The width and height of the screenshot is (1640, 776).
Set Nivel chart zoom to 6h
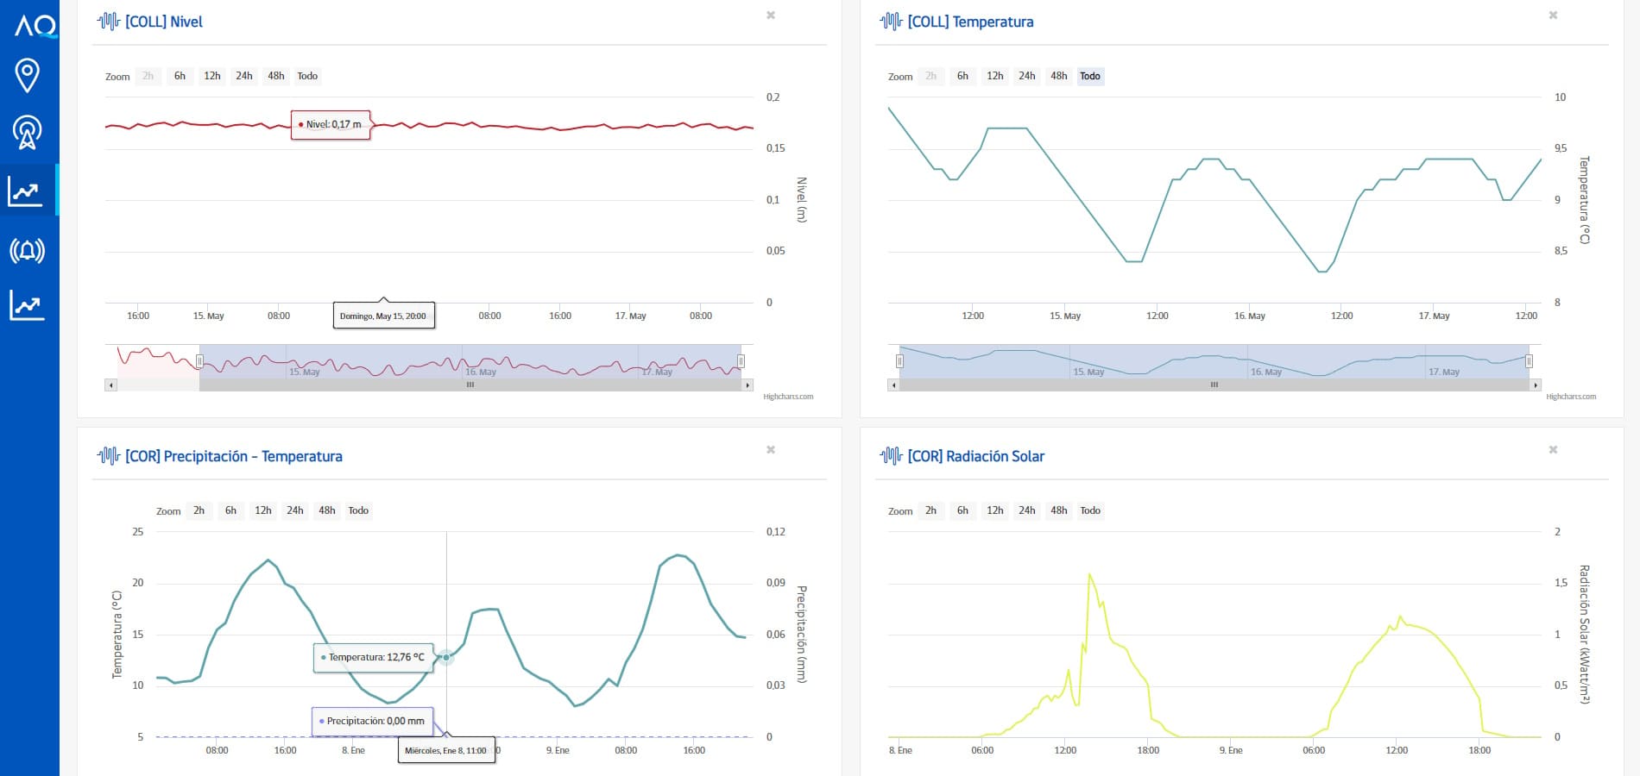point(180,76)
